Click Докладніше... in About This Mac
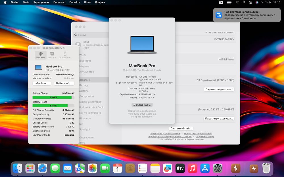 (142, 105)
